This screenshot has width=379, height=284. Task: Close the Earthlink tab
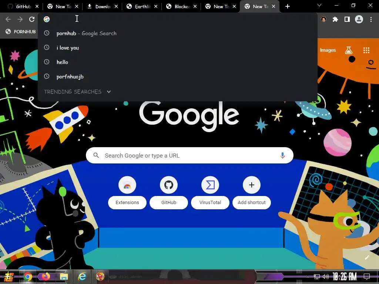[x=156, y=7]
